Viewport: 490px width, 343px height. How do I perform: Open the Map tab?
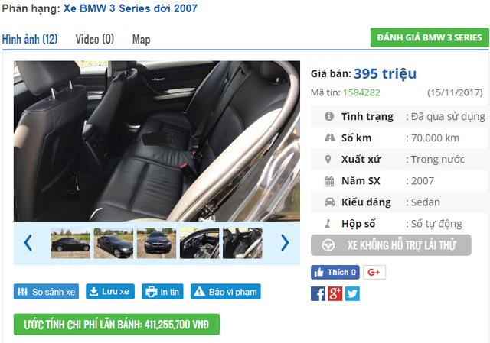pos(141,39)
